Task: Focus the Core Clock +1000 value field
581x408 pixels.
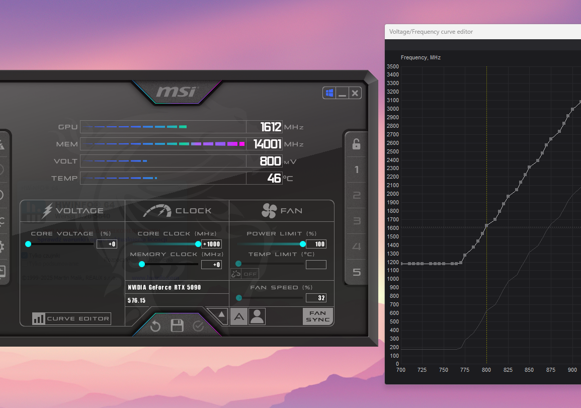Action: tap(212, 244)
